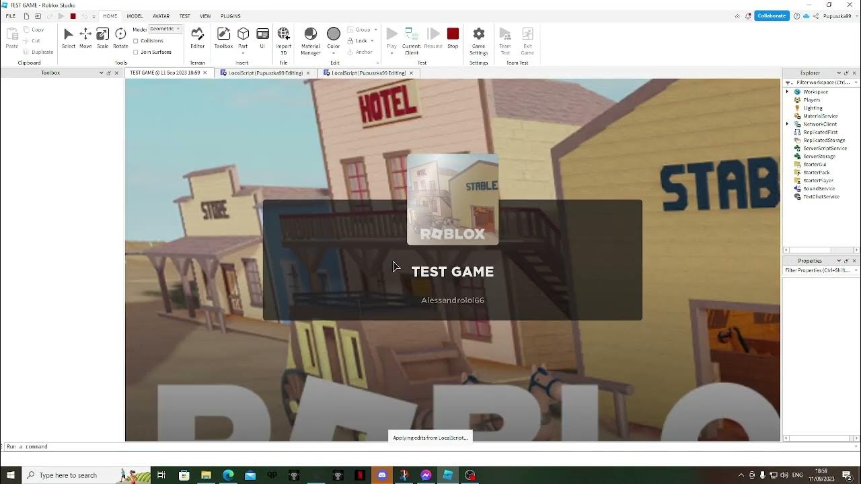Click Duplicate in the Clipboard group
This screenshot has height=484, width=861.
click(38, 52)
